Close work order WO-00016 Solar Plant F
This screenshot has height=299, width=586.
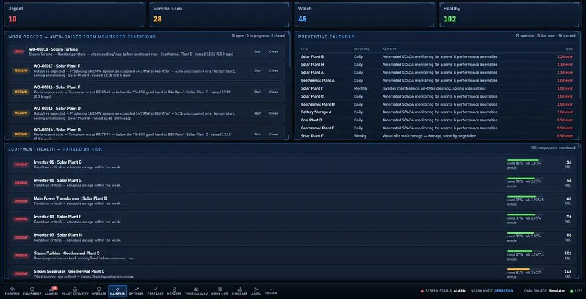273,92
